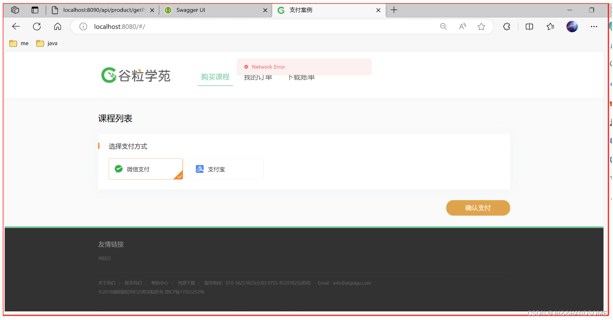Open a new browser tab
Viewport: 613px width, 320px height.
394,10
